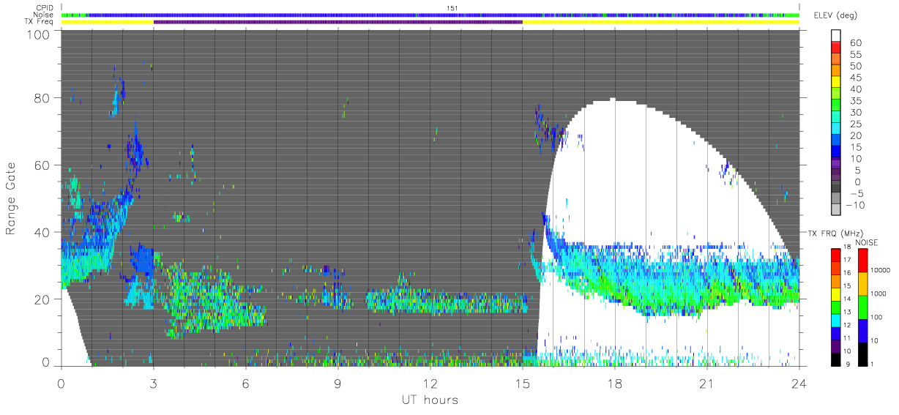Click the 'CPID' label at top left

point(45,8)
